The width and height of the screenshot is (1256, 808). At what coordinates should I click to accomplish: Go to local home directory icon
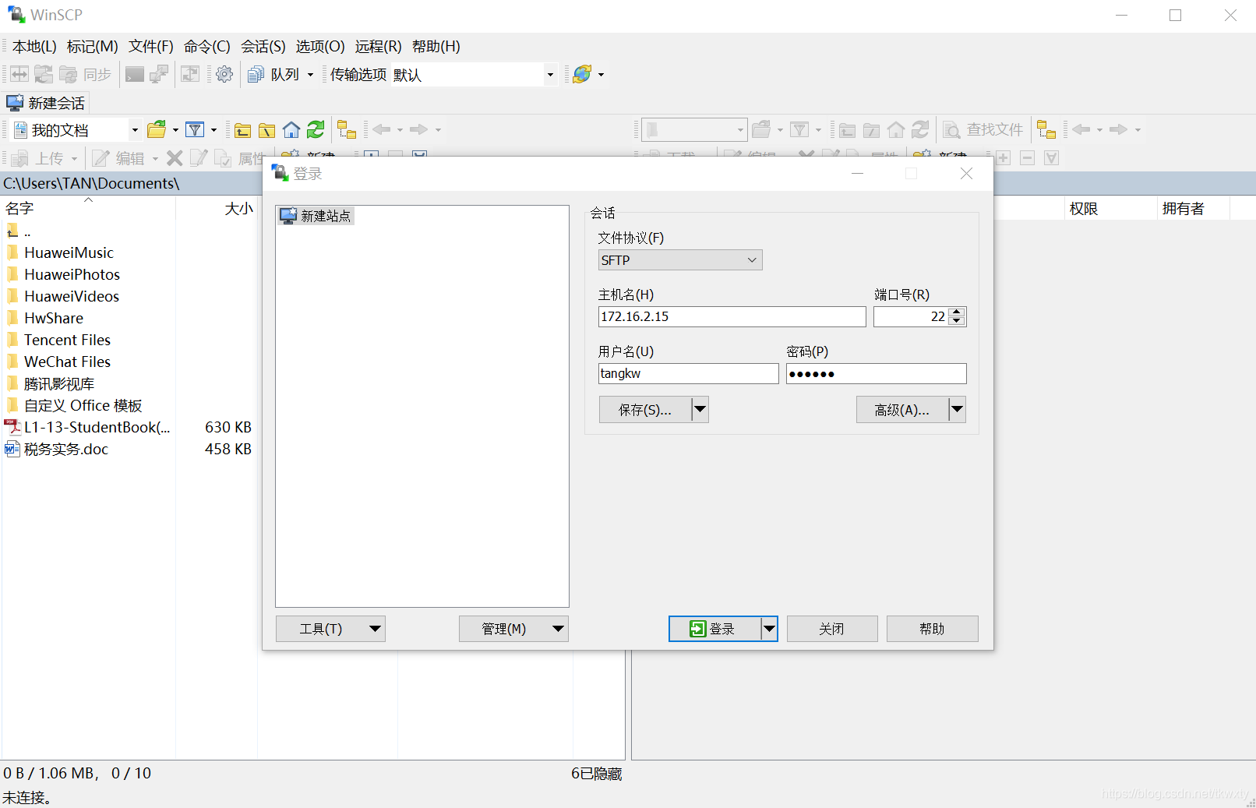[291, 129]
